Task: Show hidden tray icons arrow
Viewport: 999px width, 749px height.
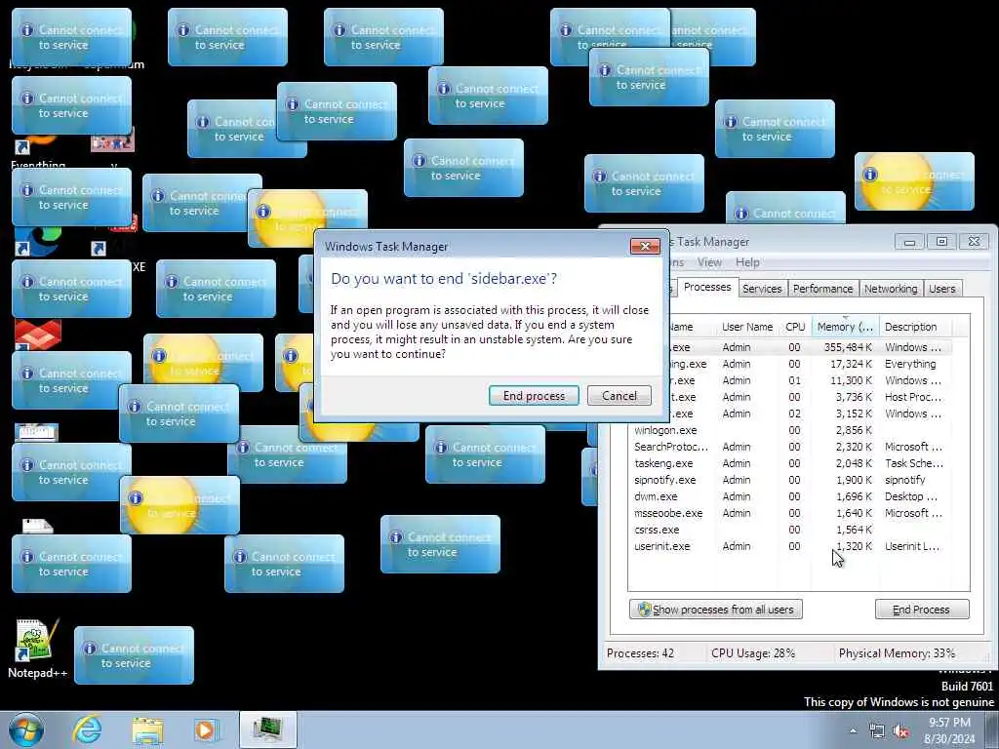Action: (x=853, y=730)
